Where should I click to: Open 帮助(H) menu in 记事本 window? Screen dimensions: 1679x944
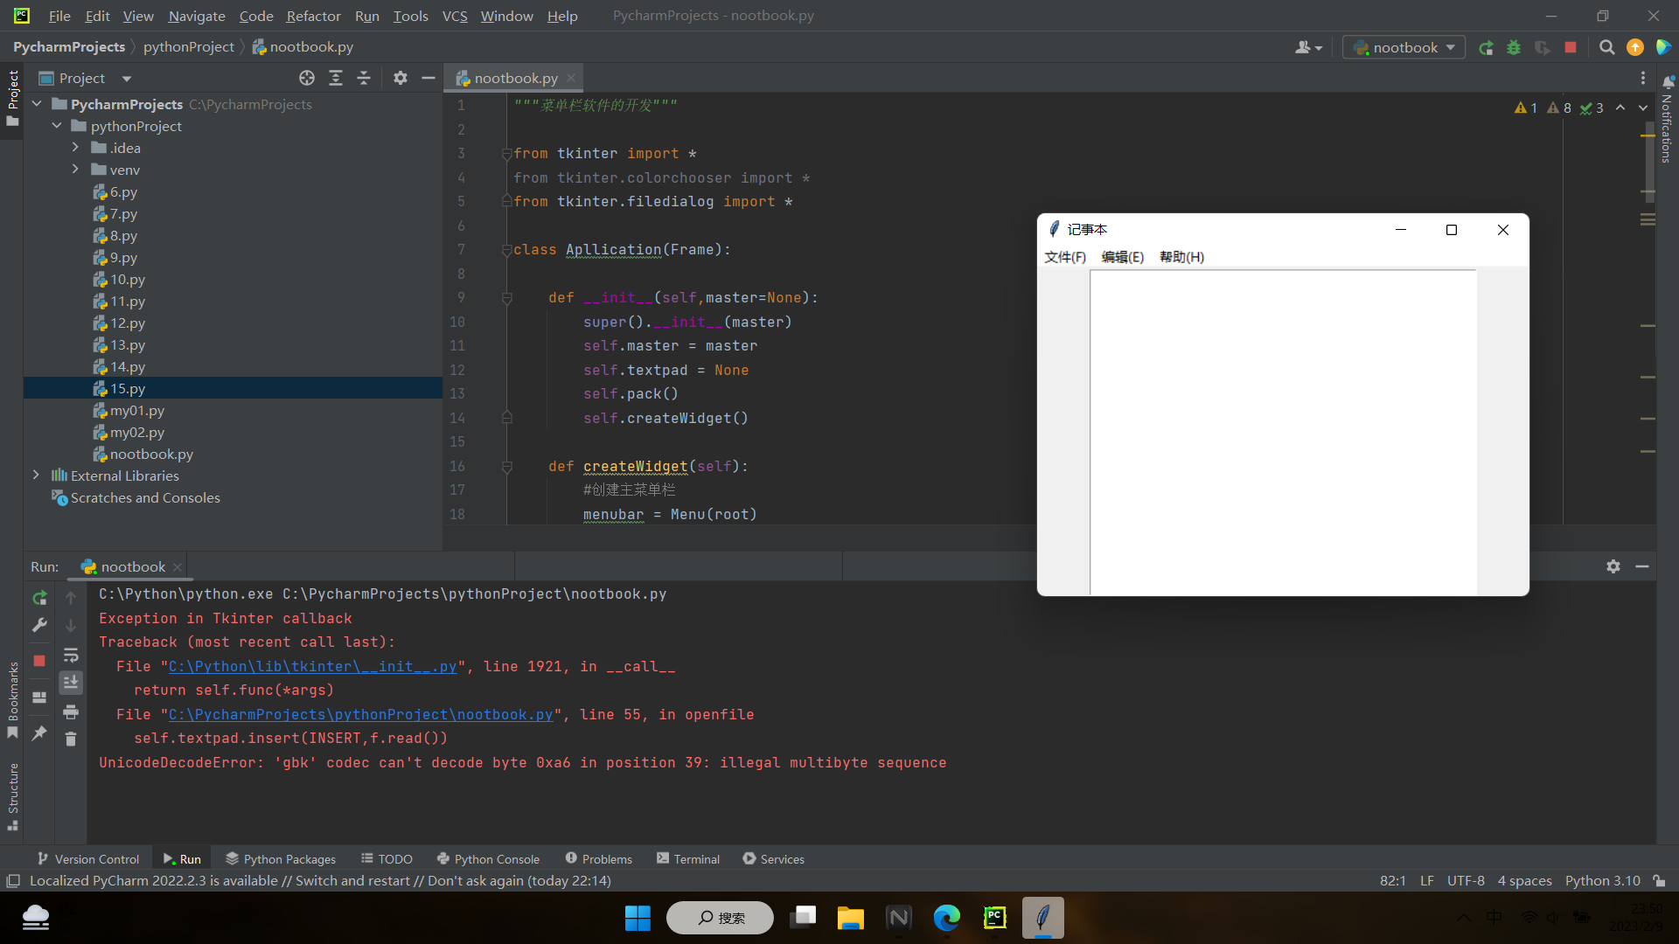coord(1182,257)
